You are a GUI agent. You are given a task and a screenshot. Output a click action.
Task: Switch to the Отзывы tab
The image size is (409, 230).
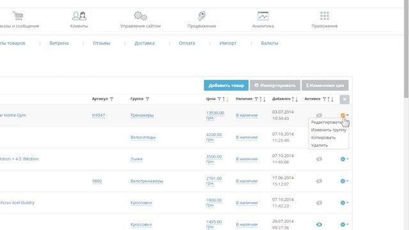coord(102,43)
